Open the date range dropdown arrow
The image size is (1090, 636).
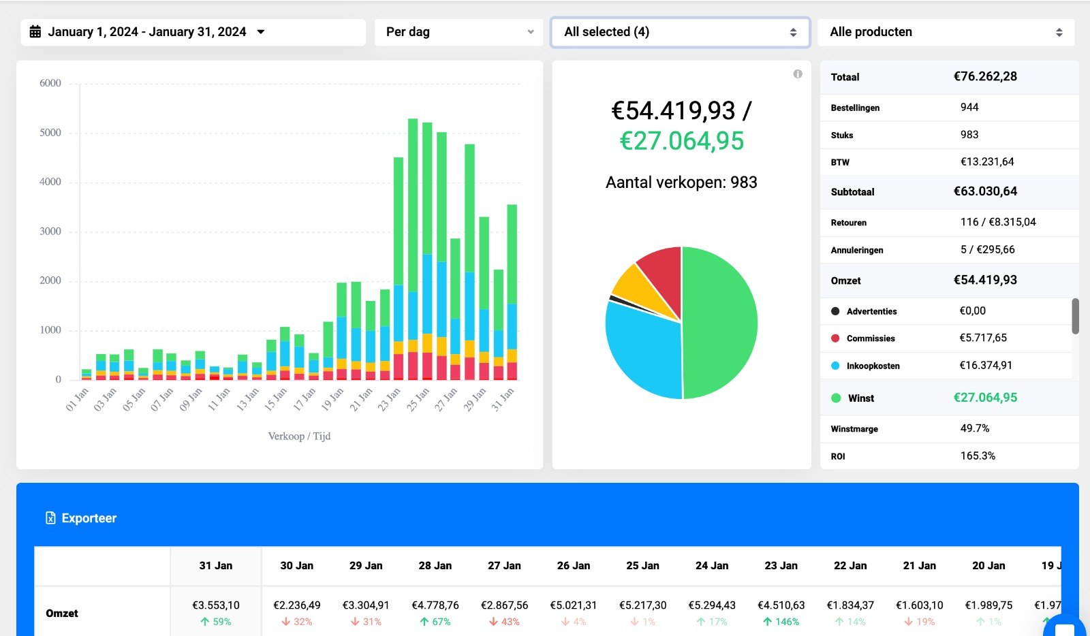pyautogui.click(x=261, y=32)
